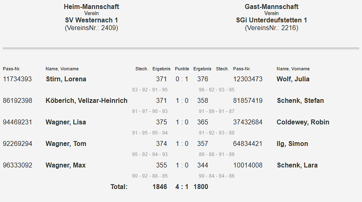Select guest shooter Schenk, Lara
The width and height of the screenshot is (362, 202).
coord(297,165)
